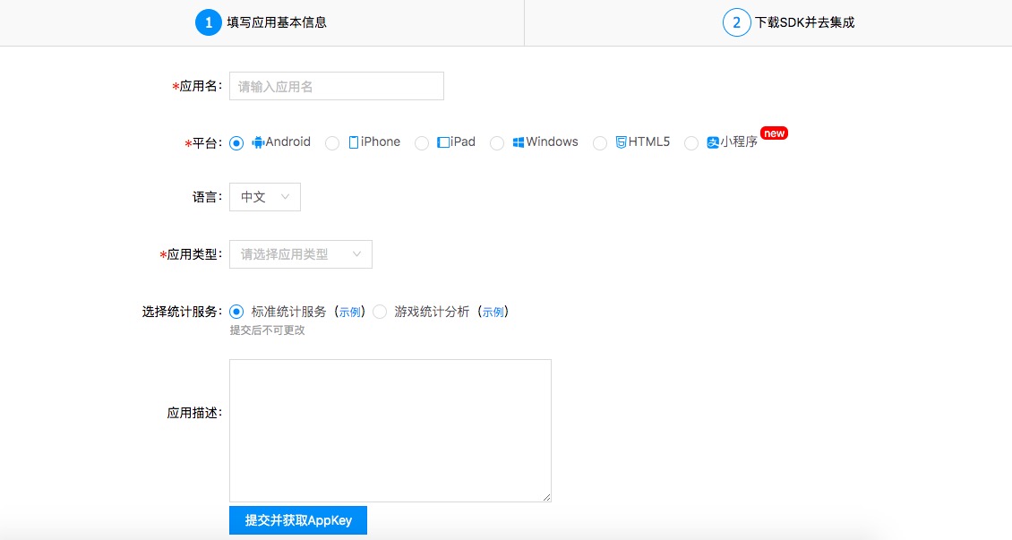Click the step 1 circle icon

[209, 22]
